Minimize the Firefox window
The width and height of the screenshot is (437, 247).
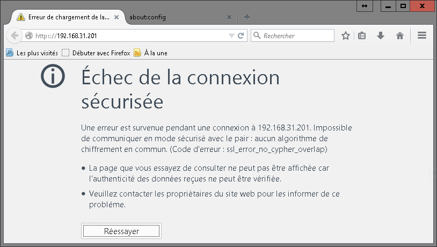click(388, 6)
